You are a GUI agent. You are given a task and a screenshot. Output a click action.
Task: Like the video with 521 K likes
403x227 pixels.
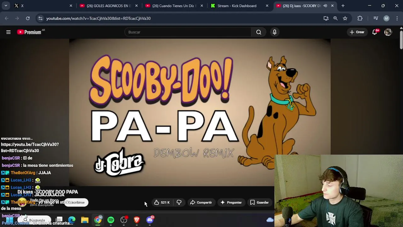(x=162, y=202)
